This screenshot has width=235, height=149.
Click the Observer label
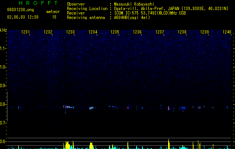[x=76, y=4]
